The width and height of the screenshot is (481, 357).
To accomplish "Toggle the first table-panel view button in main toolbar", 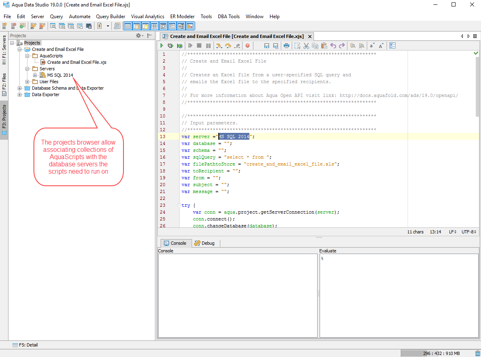I will [x=128, y=26].
